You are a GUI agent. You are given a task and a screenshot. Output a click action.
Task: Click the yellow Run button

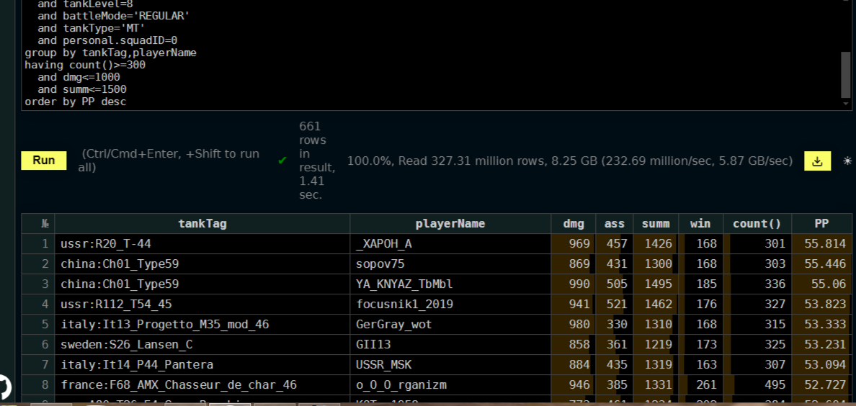[44, 161]
